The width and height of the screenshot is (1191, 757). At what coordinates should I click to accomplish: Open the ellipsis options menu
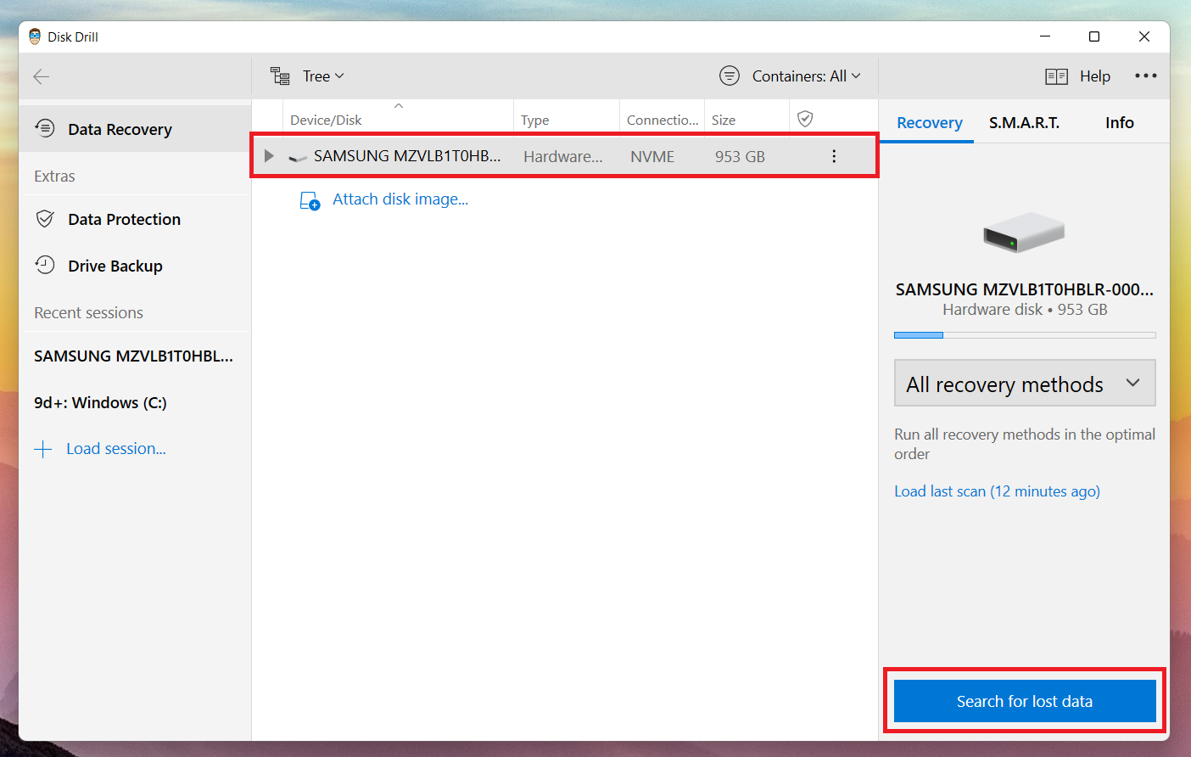click(1146, 76)
